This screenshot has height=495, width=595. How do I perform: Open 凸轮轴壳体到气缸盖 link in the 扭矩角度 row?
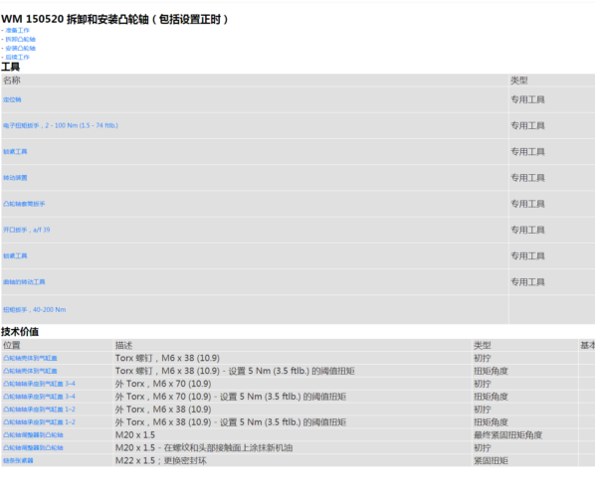30,371
